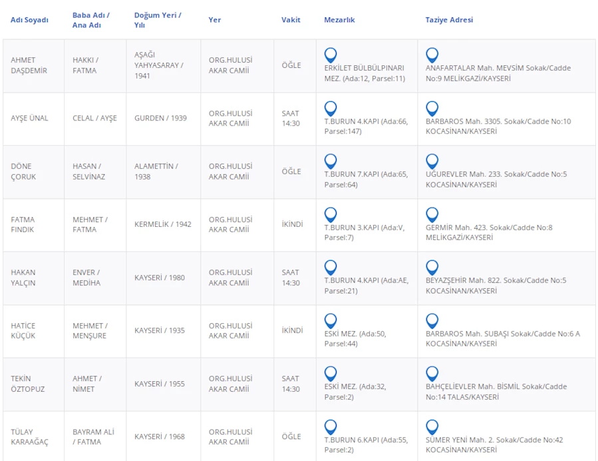Click the Baba Adı / Ana Adı header
The width and height of the screenshot is (598, 461).
(91, 20)
